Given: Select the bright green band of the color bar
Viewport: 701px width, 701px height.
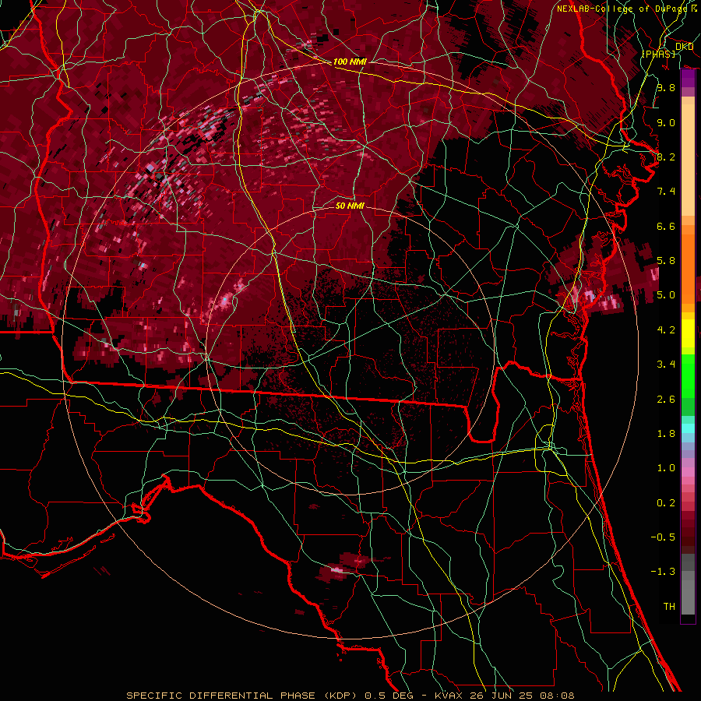Looking at the screenshot, I should [688, 376].
